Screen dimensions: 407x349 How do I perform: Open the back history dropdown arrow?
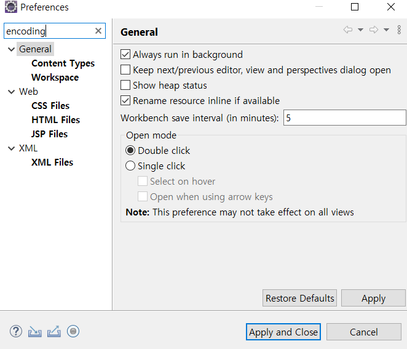click(360, 30)
